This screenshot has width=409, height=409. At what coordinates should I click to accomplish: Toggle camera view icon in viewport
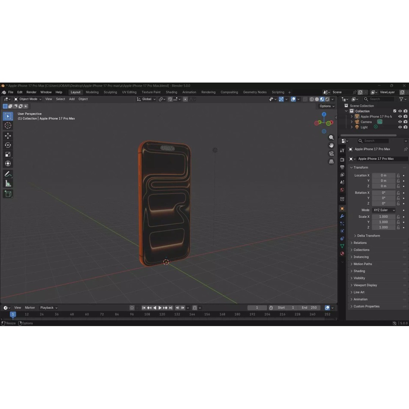(x=331, y=153)
